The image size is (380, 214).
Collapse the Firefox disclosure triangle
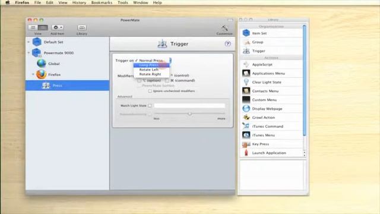pyautogui.click(x=33, y=74)
